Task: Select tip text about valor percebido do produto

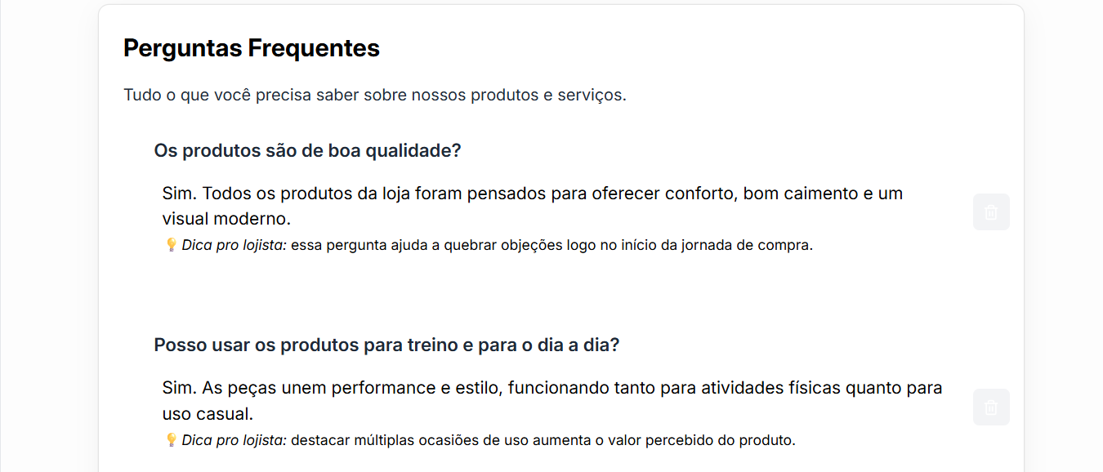Action: tap(543, 440)
